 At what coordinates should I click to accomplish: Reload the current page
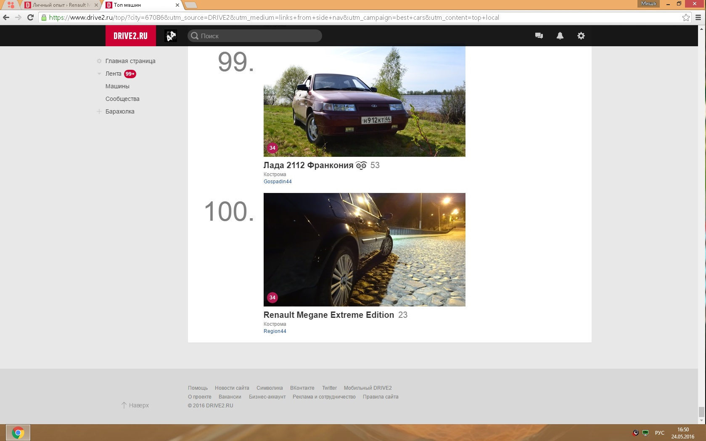30,17
